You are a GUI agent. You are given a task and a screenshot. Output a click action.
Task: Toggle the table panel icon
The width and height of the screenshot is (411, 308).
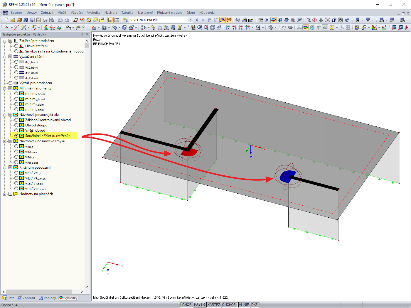tap(117, 20)
